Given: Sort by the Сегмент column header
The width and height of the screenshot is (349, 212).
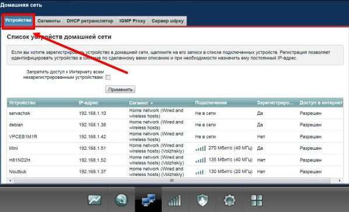Looking at the screenshot, I should [x=141, y=103].
